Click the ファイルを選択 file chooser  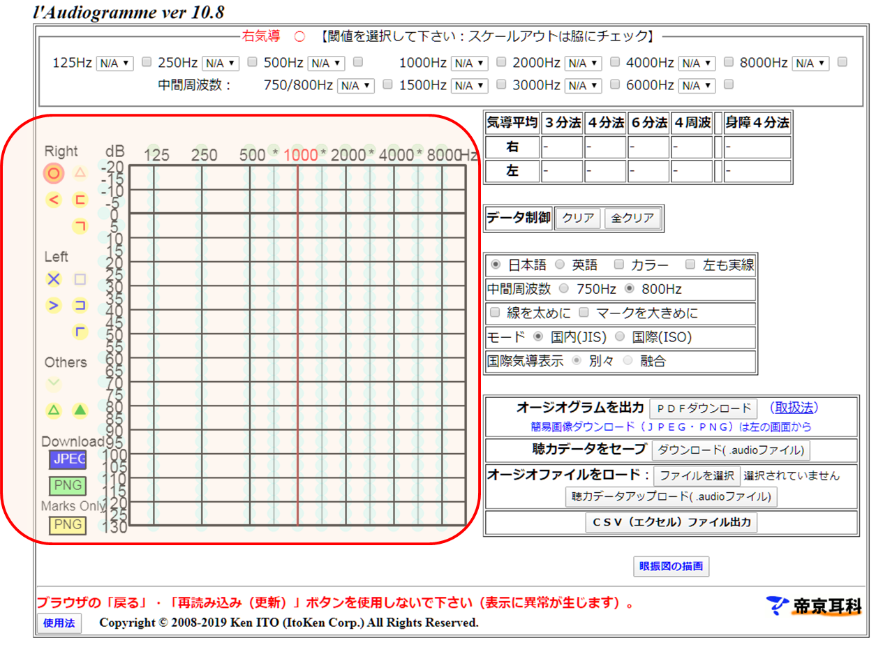tap(696, 476)
